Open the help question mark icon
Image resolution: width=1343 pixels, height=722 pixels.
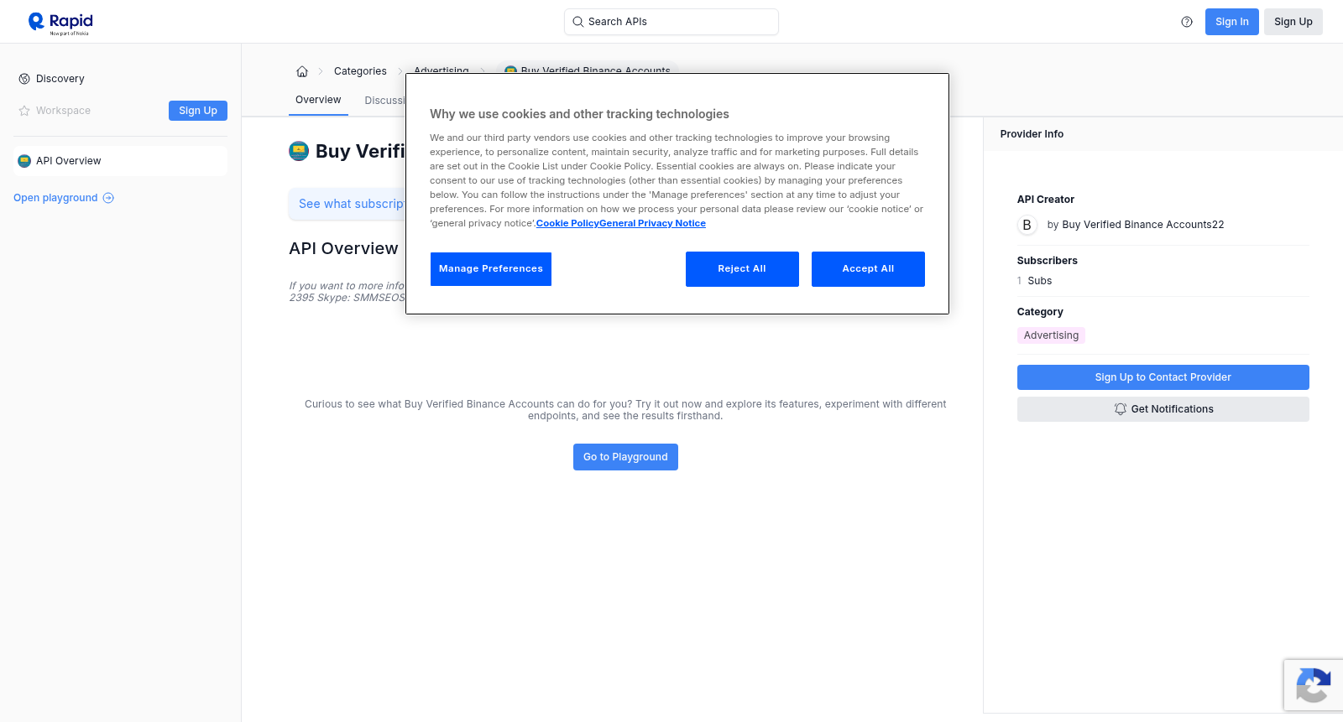[1187, 22]
